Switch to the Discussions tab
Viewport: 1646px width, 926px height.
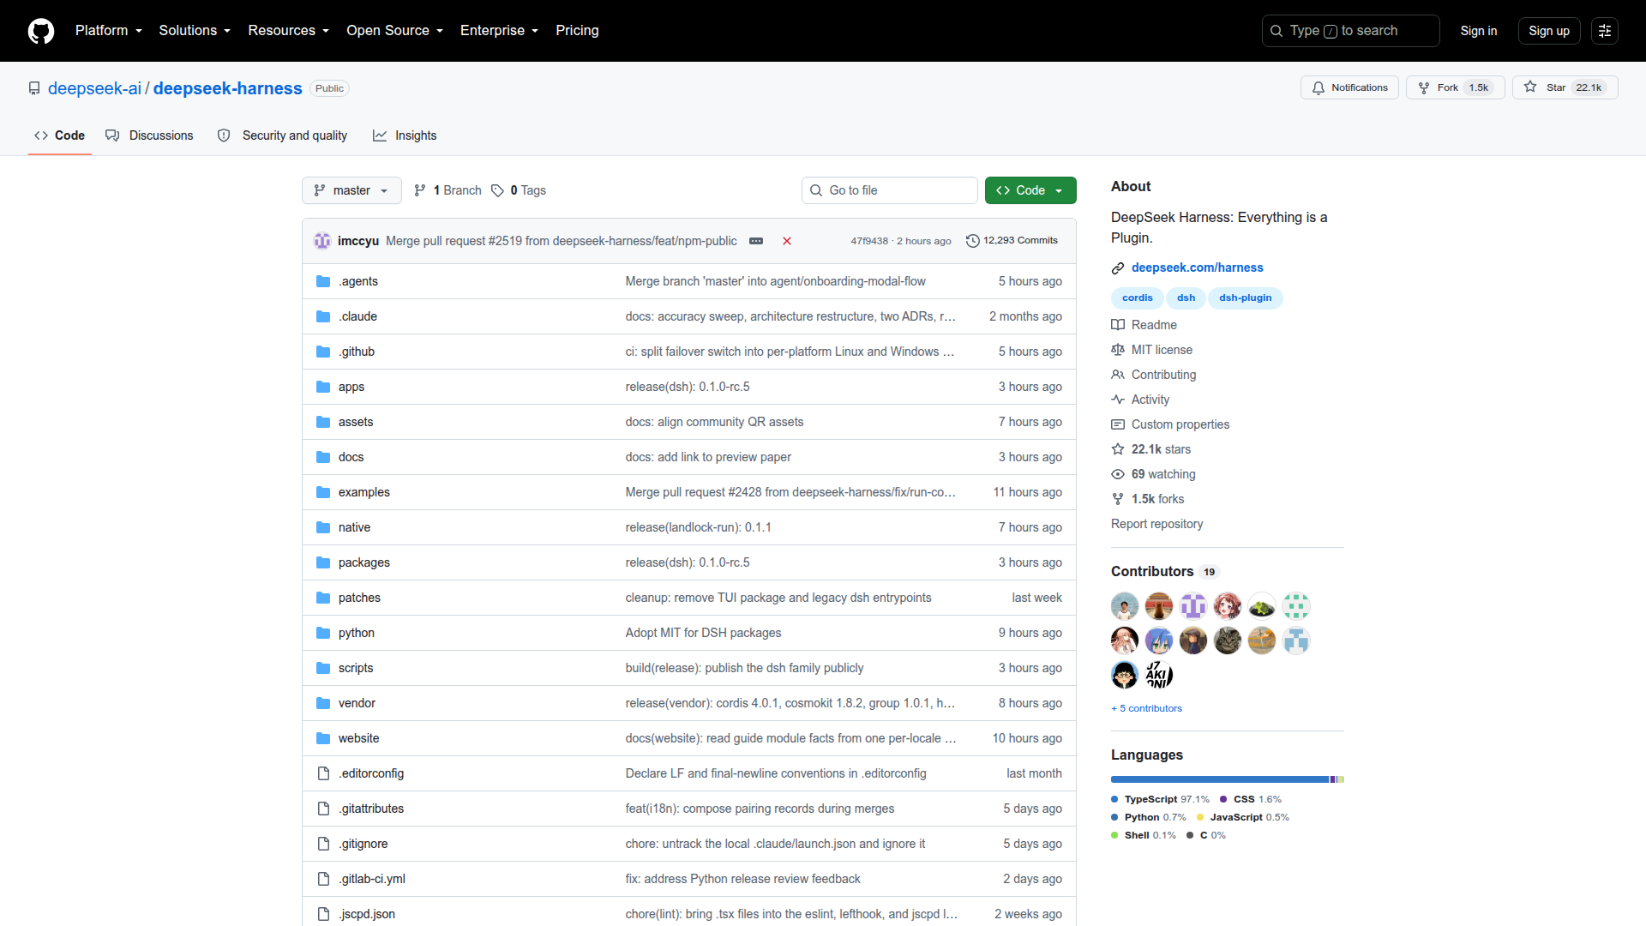point(149,135)
